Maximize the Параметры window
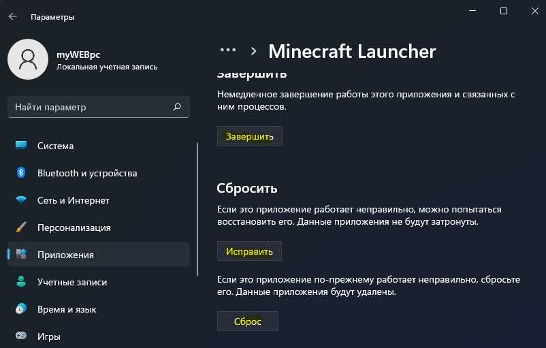The image size is (546, 348). [x=504, y=11]
